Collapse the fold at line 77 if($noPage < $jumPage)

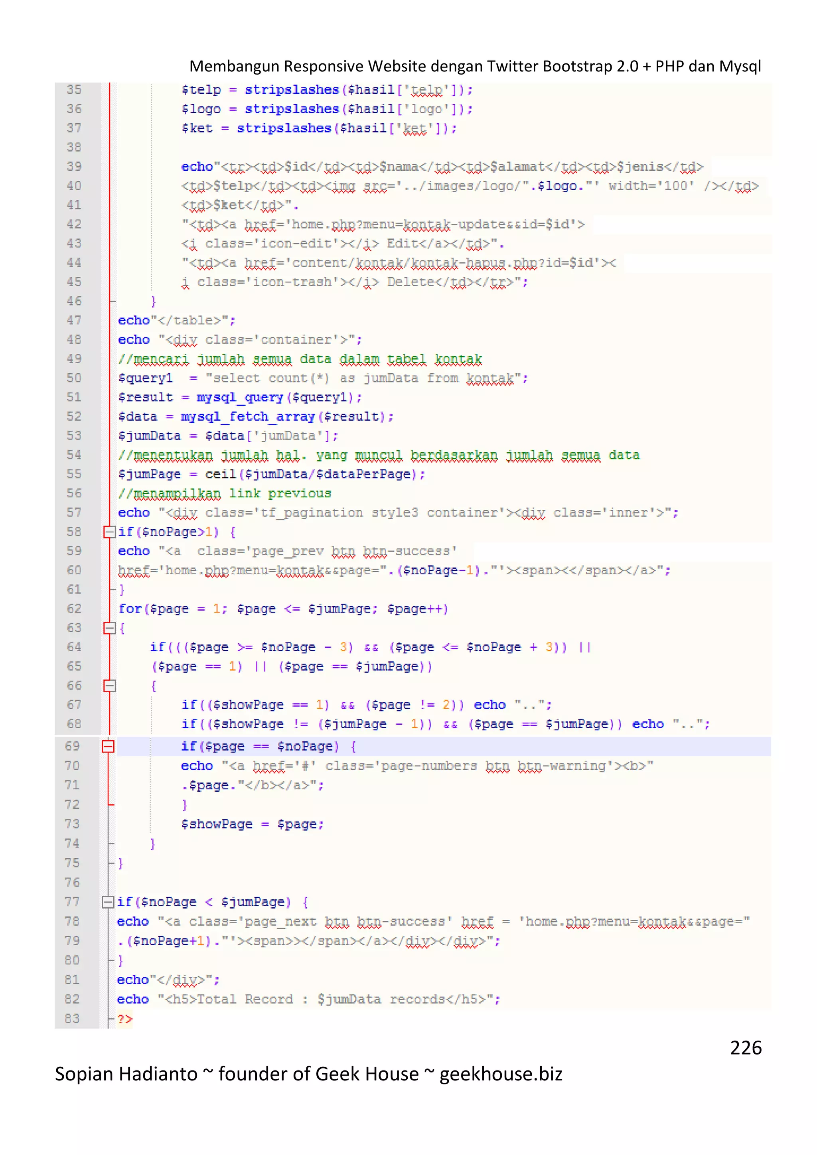pyautogui.click(x=108, y=902)
